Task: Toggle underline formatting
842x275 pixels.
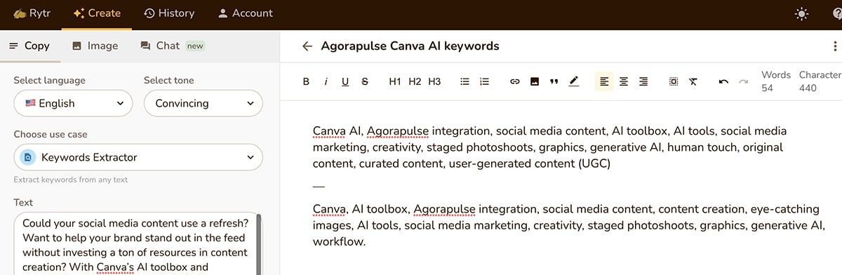Action: click(345, 82)
